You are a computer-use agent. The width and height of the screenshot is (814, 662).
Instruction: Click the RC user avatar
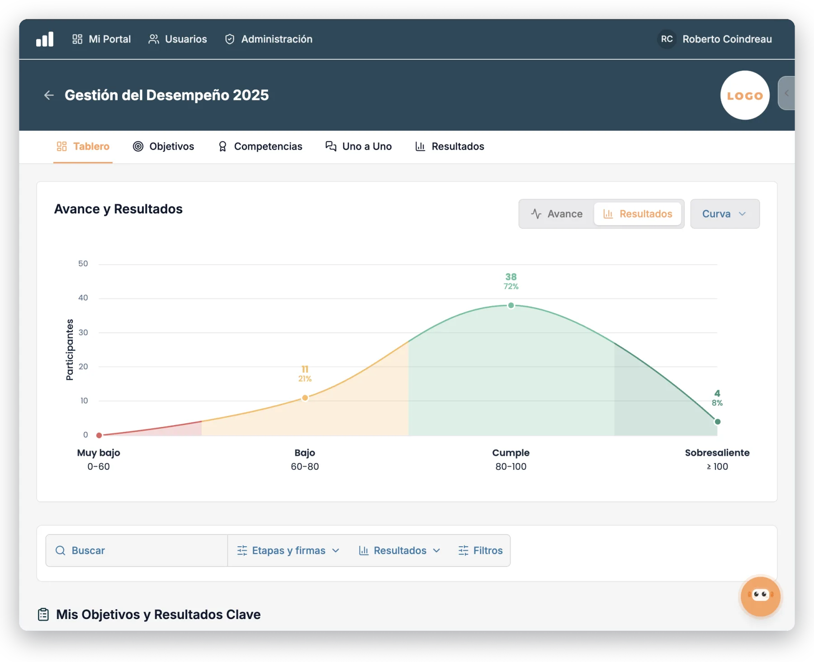667,39
